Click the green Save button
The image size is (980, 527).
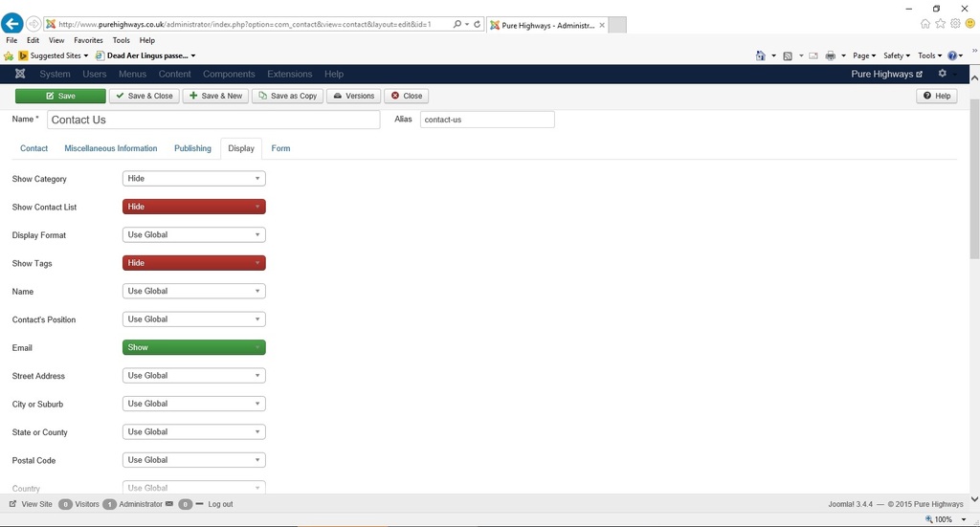coord(60,96)
